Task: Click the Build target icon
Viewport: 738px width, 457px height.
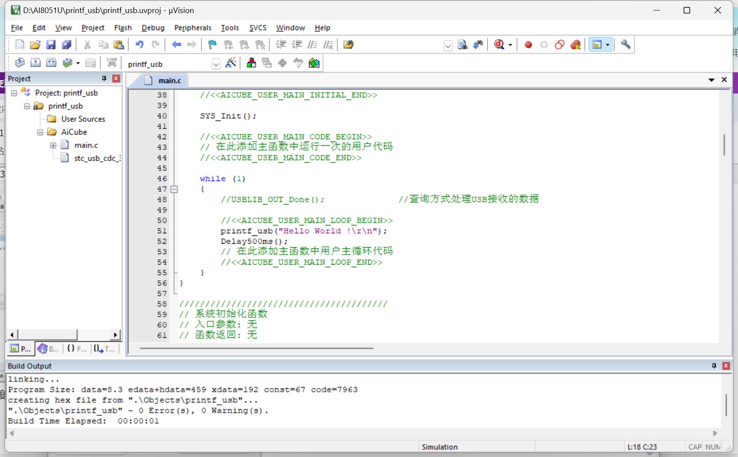Action: 36,63
